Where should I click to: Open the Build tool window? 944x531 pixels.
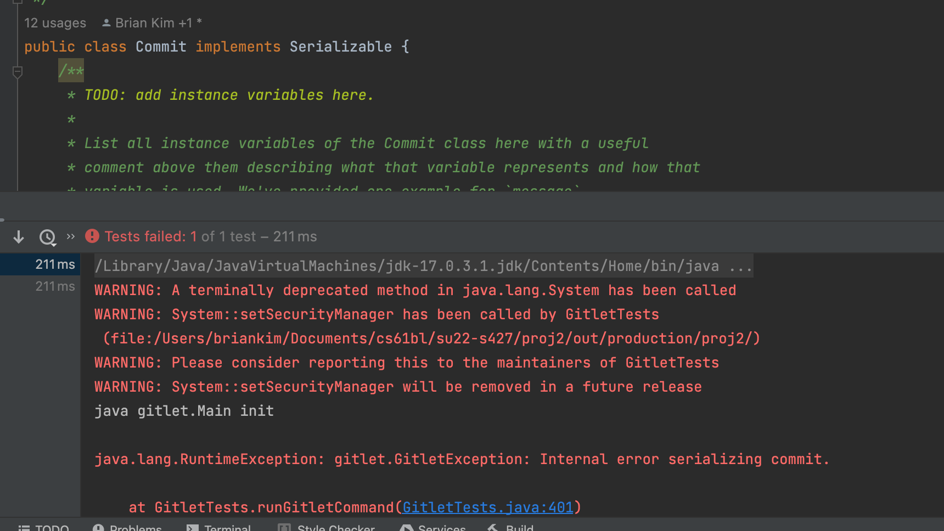click(x=511, y=528)
